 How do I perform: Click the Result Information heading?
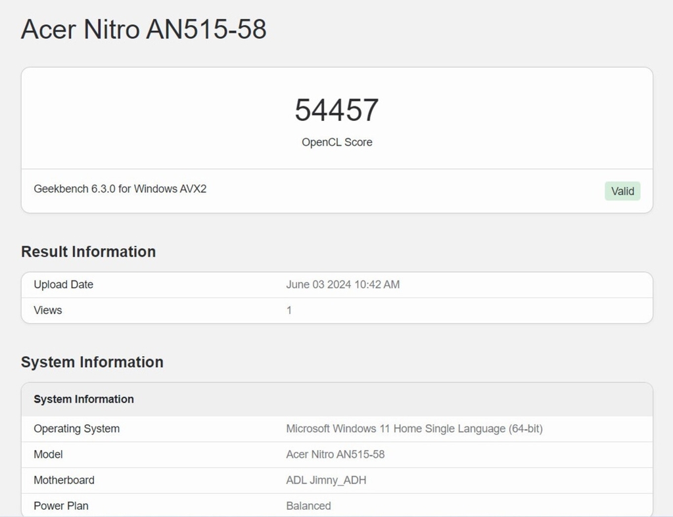pos(89,252)
